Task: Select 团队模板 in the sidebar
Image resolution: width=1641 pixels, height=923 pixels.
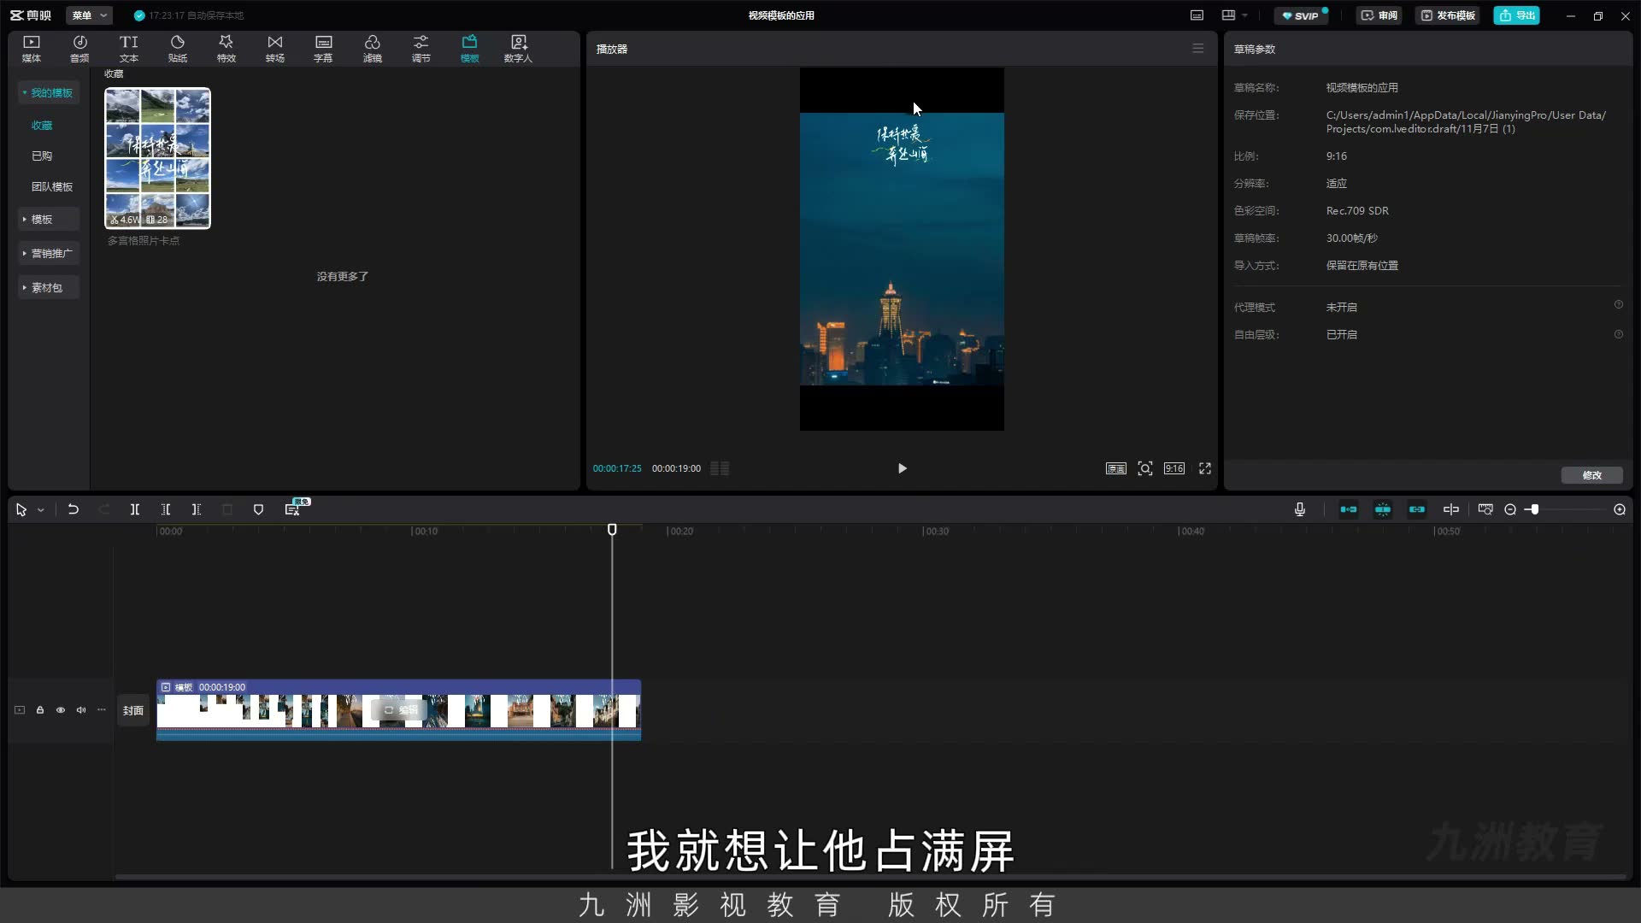Action: pos(52,187)
